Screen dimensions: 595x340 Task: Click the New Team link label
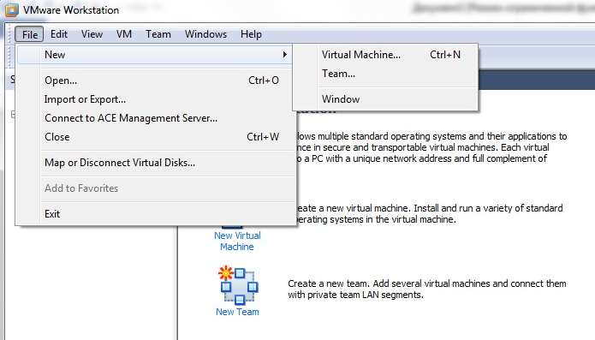tap(237, 312)
